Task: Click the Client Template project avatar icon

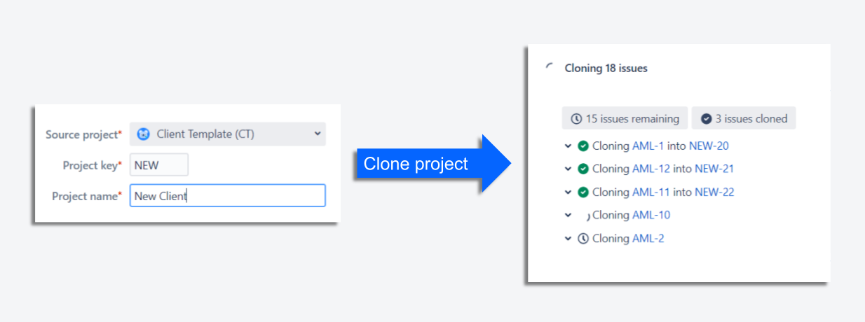Action: (x=143, y=134)
